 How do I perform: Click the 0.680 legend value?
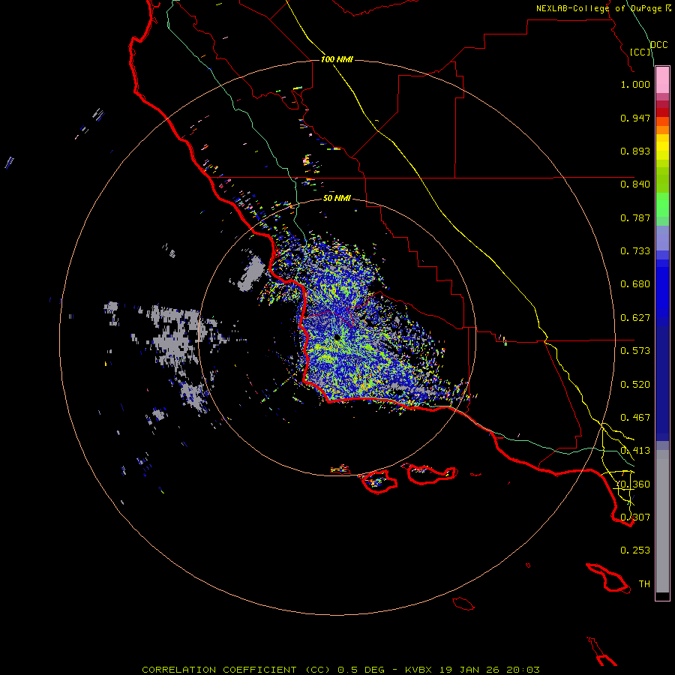635,284
